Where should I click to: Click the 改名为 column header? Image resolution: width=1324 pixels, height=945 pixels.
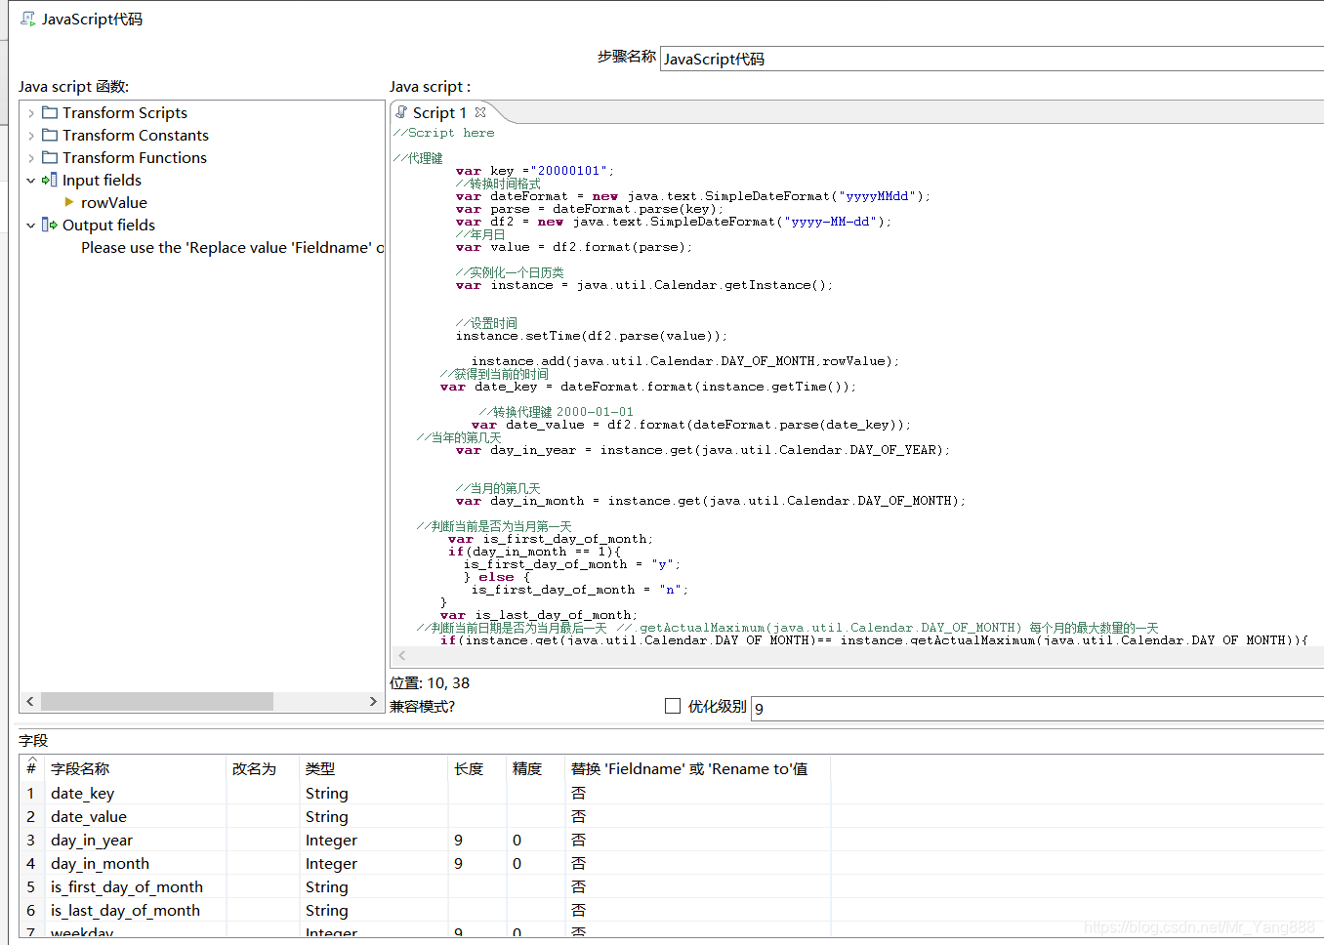pyautogui.click(x=264, y=769)
